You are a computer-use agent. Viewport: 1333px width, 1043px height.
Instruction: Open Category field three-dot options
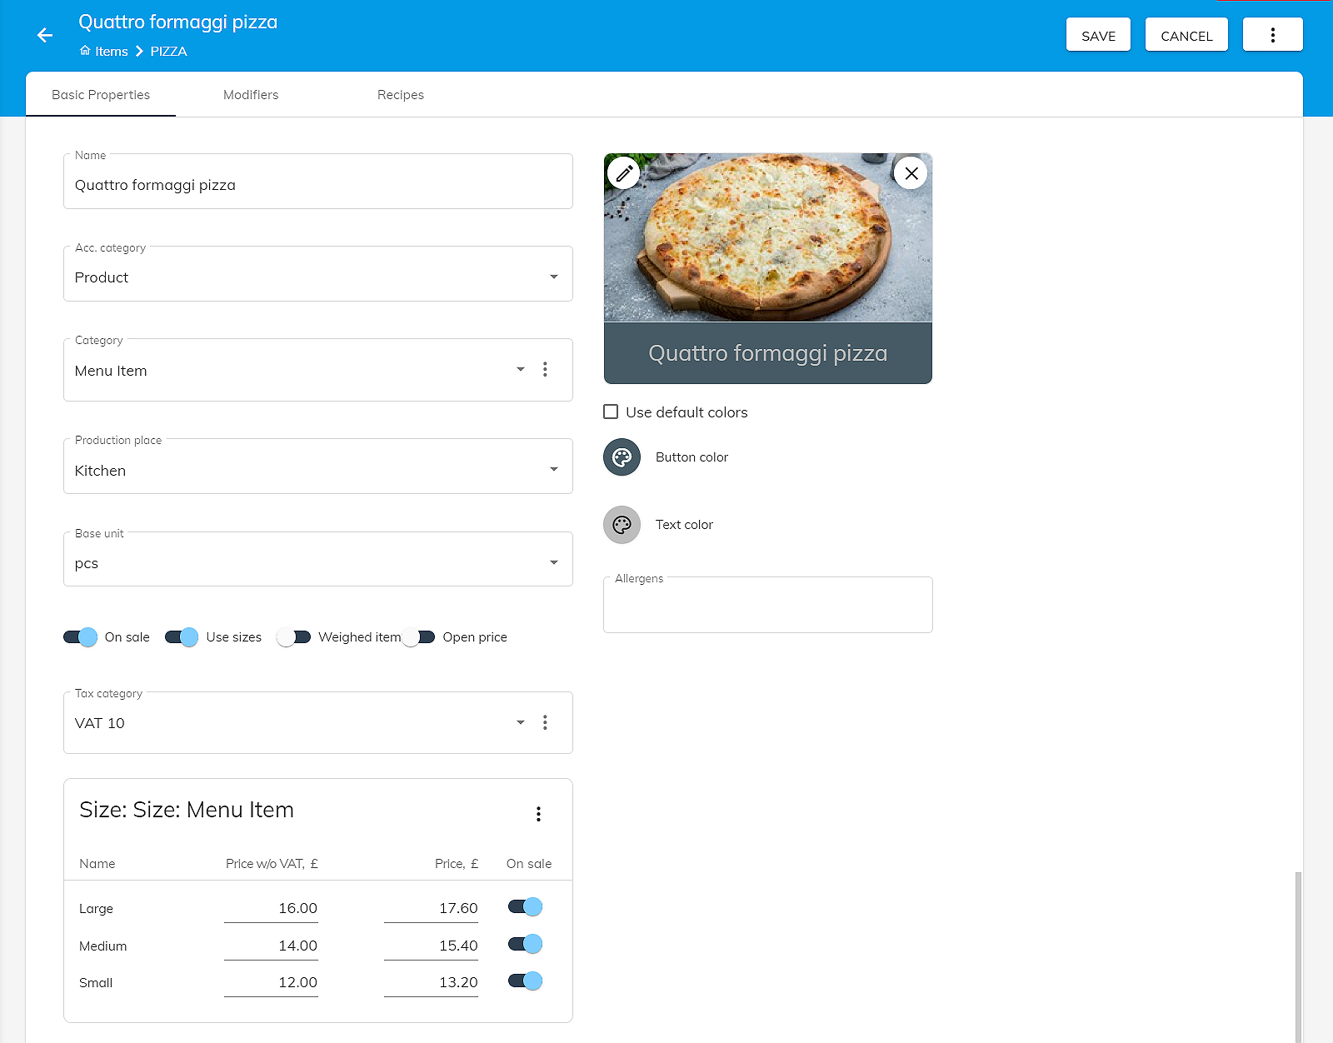545,369
